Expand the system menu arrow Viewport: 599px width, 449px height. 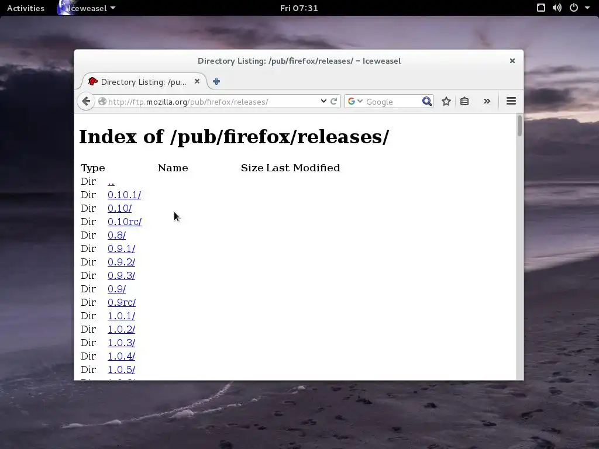coord(587,8)
